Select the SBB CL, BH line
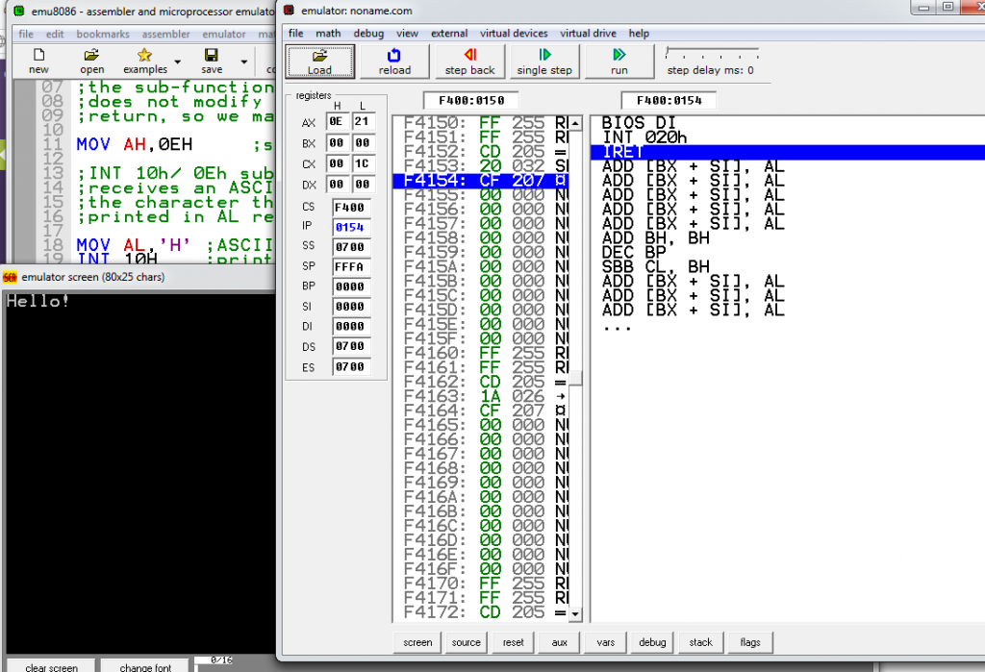 coord(655,267)
